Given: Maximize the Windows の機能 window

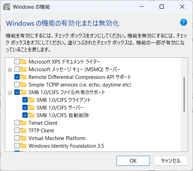Looking at the screenshot, I should click(x=162, y=7).
